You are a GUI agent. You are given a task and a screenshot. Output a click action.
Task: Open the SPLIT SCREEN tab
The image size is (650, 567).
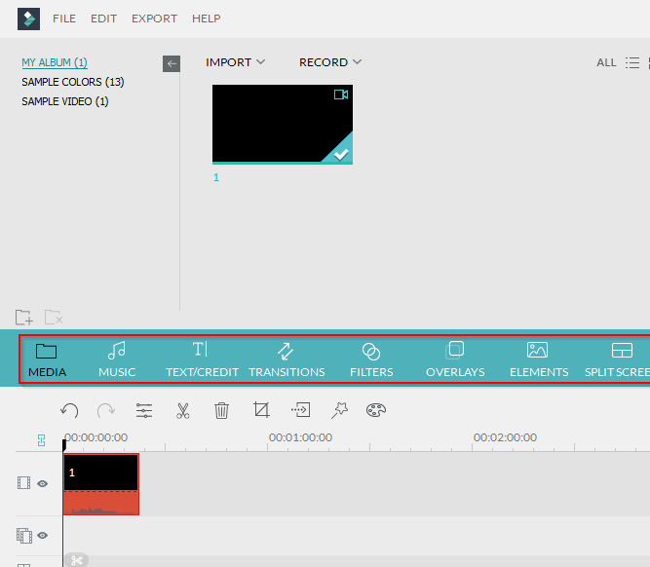coord(617,359)
